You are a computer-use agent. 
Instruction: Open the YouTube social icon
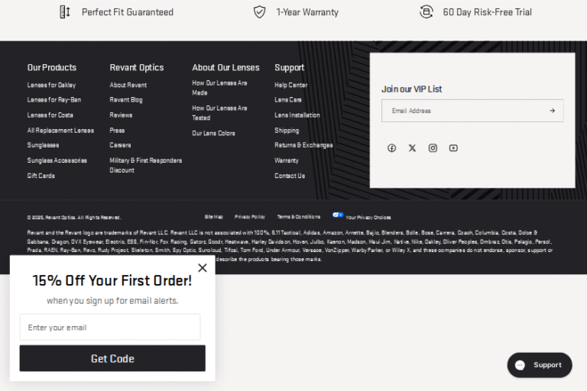click(453, 148)
